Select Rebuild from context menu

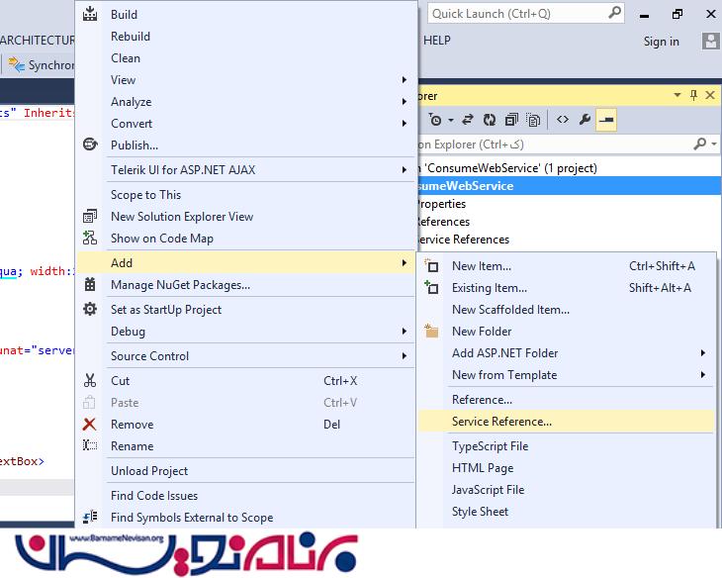[x=246, y=36]
